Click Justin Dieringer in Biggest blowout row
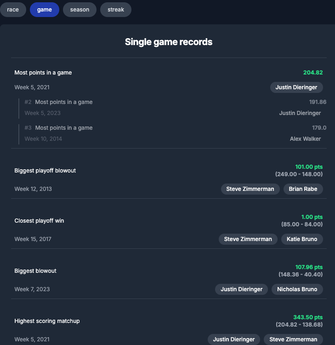The width and height of the screenshot is (335, 345). point(241,289)
